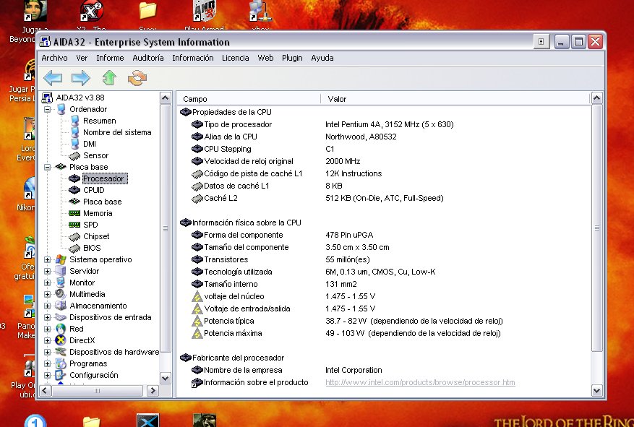Open the Web menu
This screenshot has width=634, height=427.
(x=265, y=58)
